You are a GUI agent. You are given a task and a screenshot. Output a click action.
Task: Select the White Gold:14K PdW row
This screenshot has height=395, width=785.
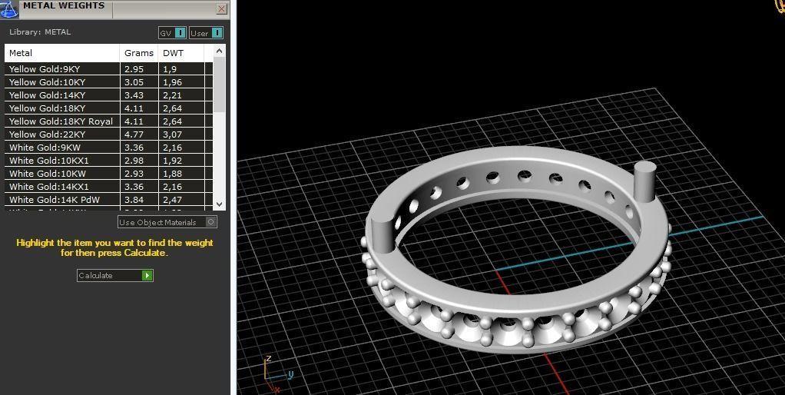pyautogui.click(x=108, y=199)
